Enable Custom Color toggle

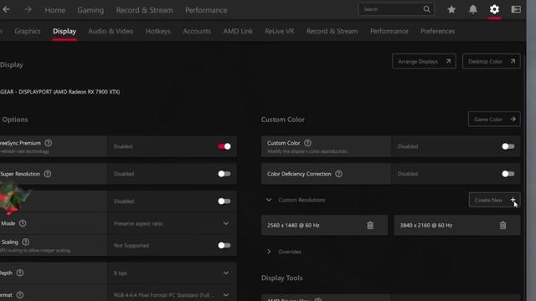pyautogui.click(x=508, y=146)
